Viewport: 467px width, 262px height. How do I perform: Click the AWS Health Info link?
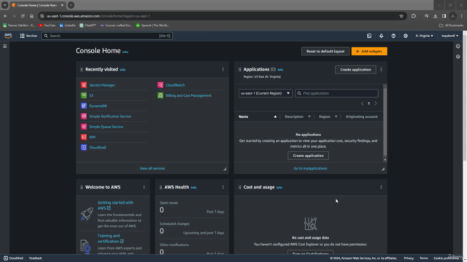(193, 188)
